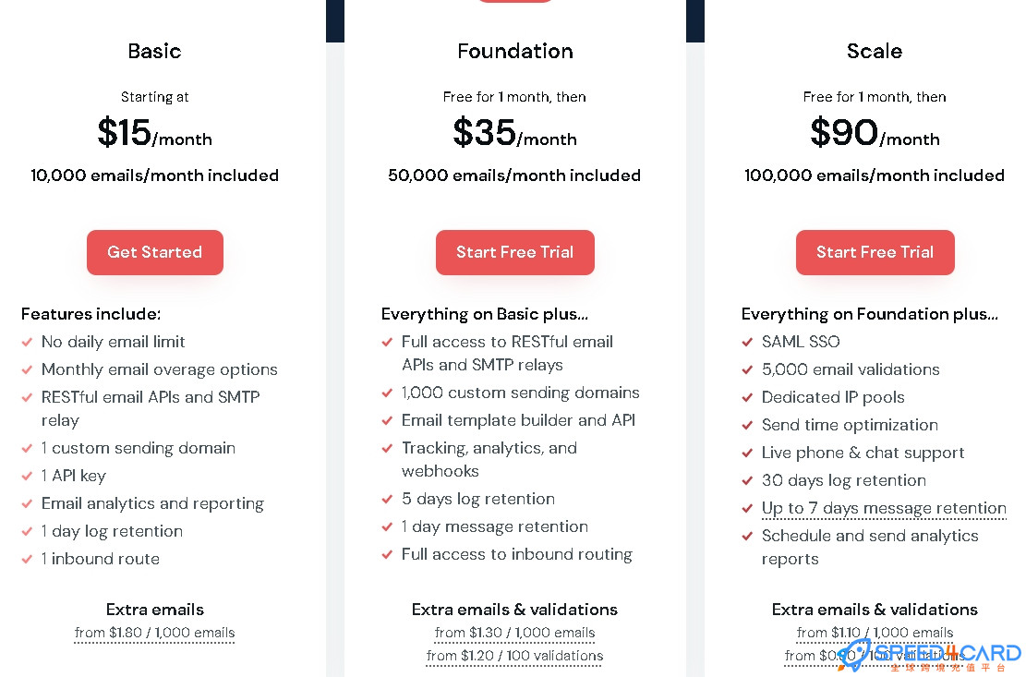This screenshot has width=1026, height=677.
Task: Click 'Up to 7 days message retention' link
Action: pyautogui.click(x=884, y=508)
